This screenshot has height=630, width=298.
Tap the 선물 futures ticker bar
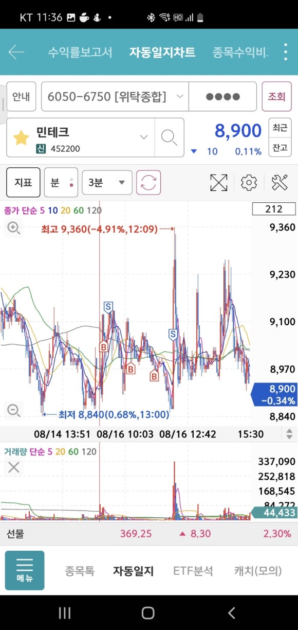[x=149, y=533]
